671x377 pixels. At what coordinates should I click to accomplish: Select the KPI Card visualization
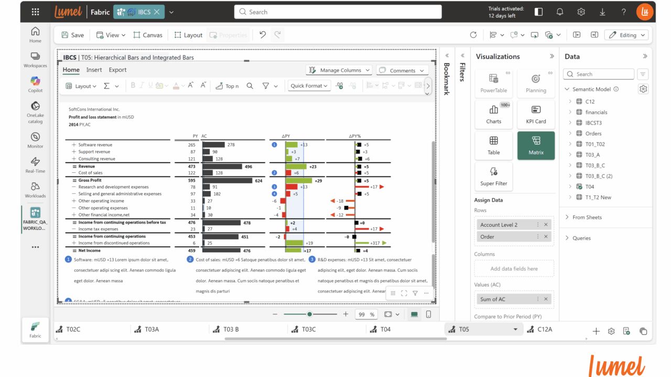click(x=536, y=114)
